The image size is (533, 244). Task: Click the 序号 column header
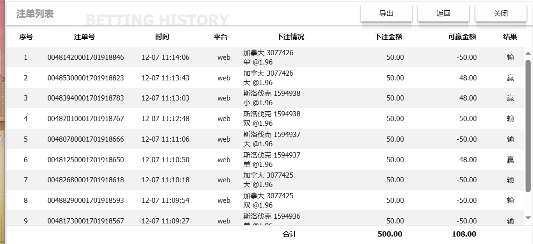tap(26, 37)
